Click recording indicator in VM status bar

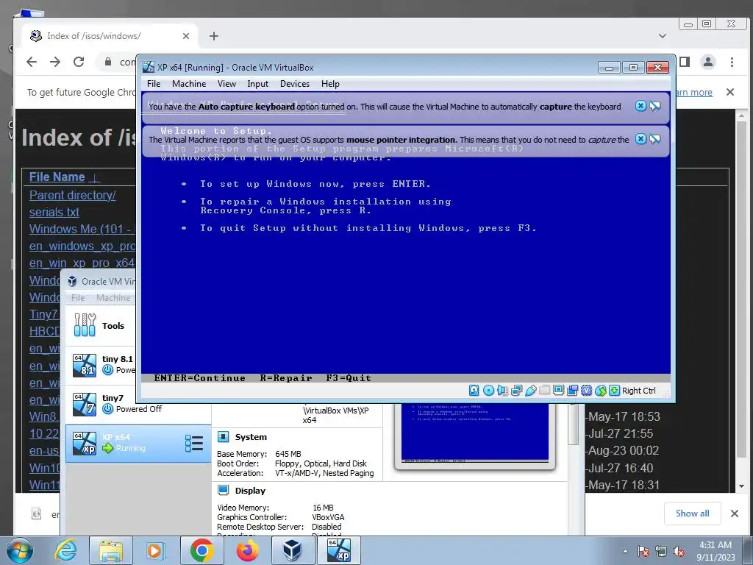(572, 391)
